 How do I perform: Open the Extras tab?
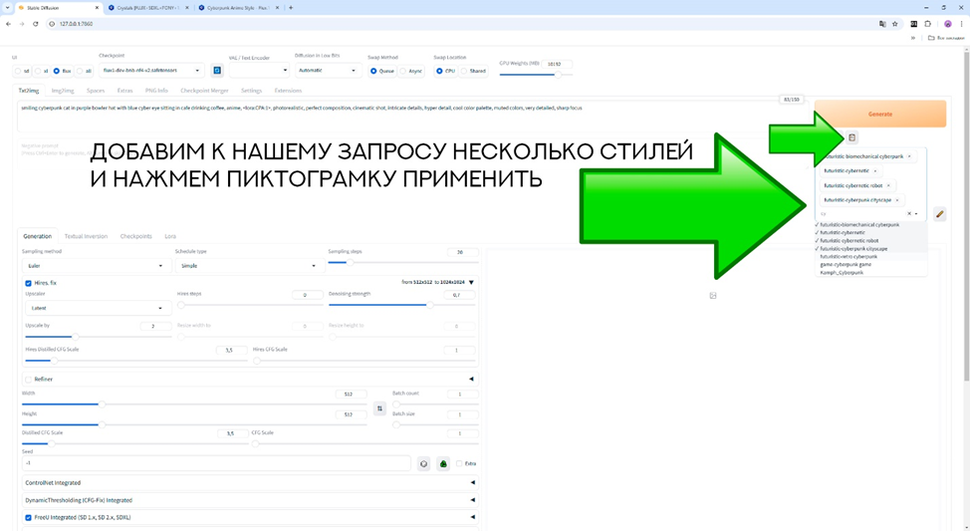(x=124, y=91)
